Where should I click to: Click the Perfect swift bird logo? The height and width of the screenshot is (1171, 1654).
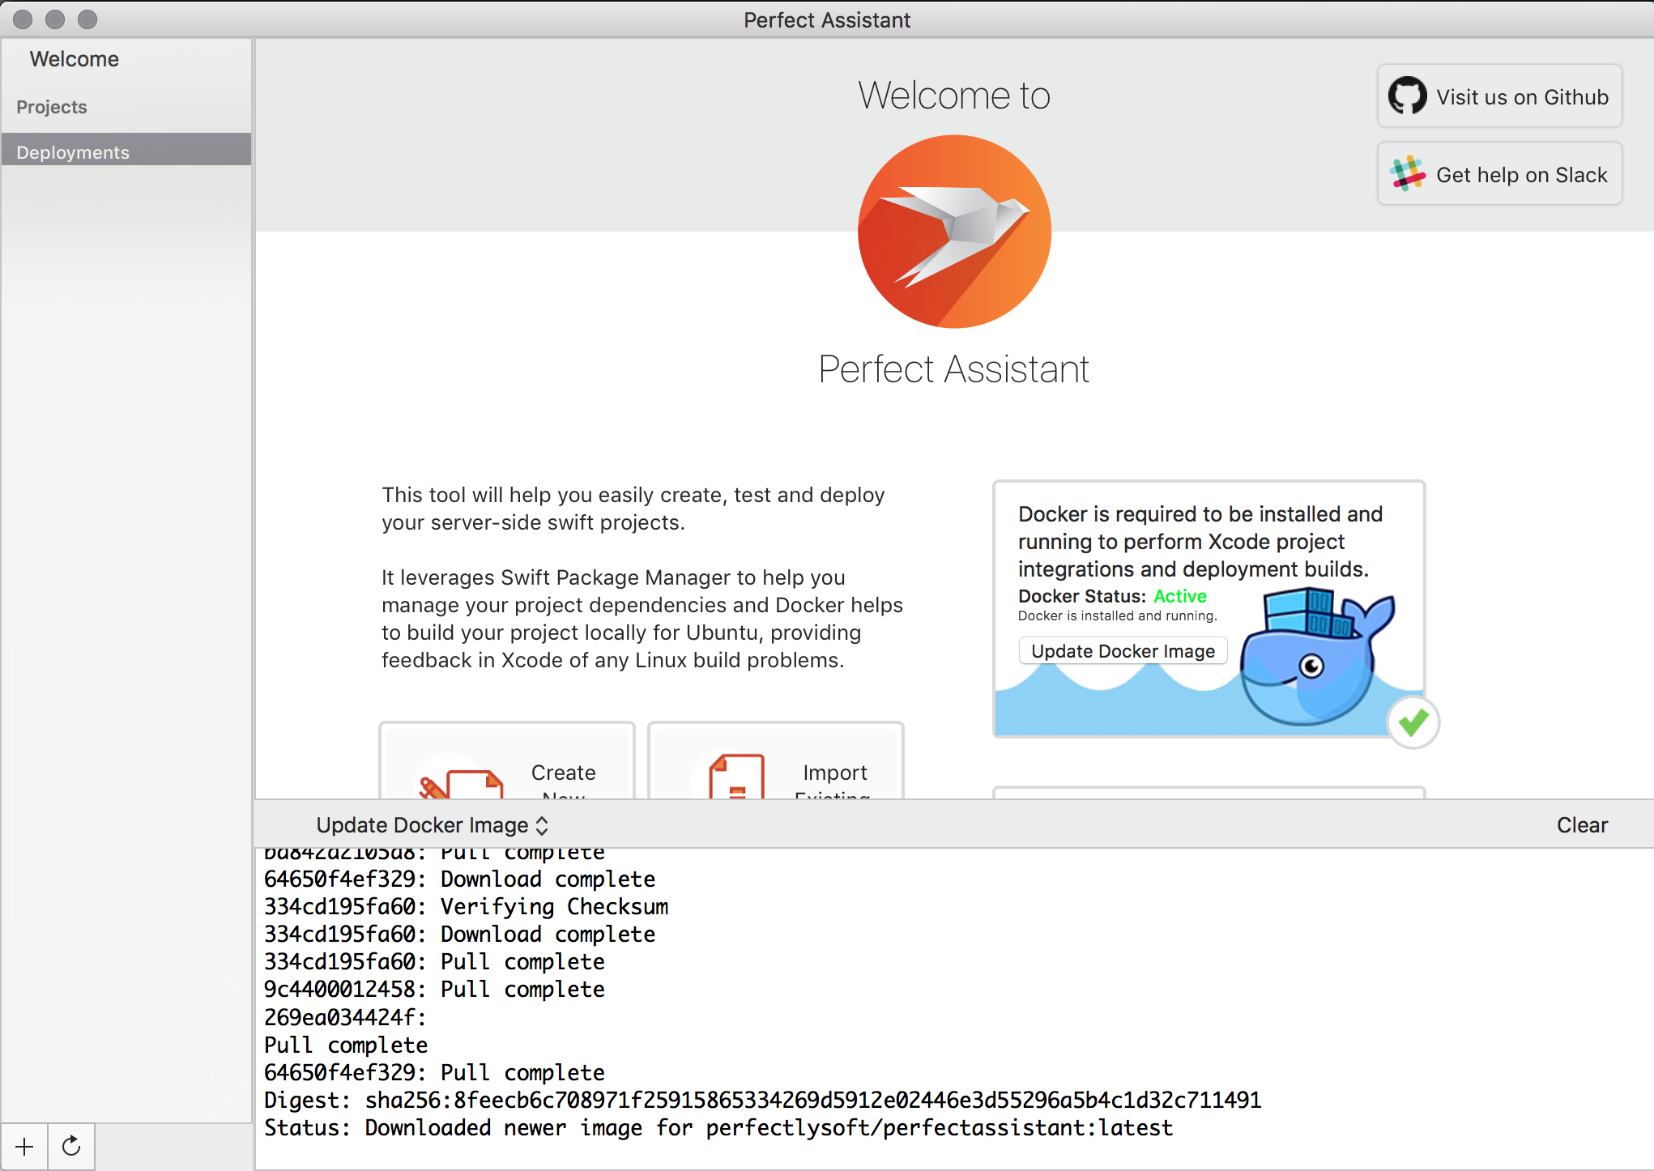(954, 232)
